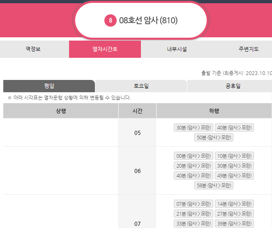Screen dimensions: 272x232
Task: Choose the 21분 (암사>모란) departure
Action: click(194, 214)
